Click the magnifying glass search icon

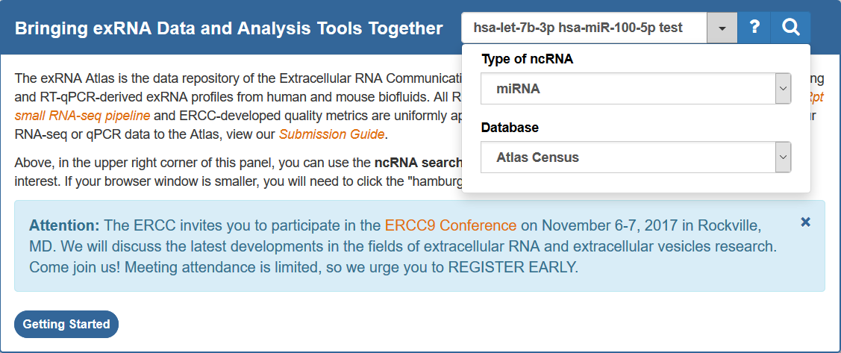[790, 28]
